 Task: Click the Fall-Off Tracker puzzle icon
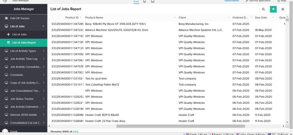pos(6,18)
